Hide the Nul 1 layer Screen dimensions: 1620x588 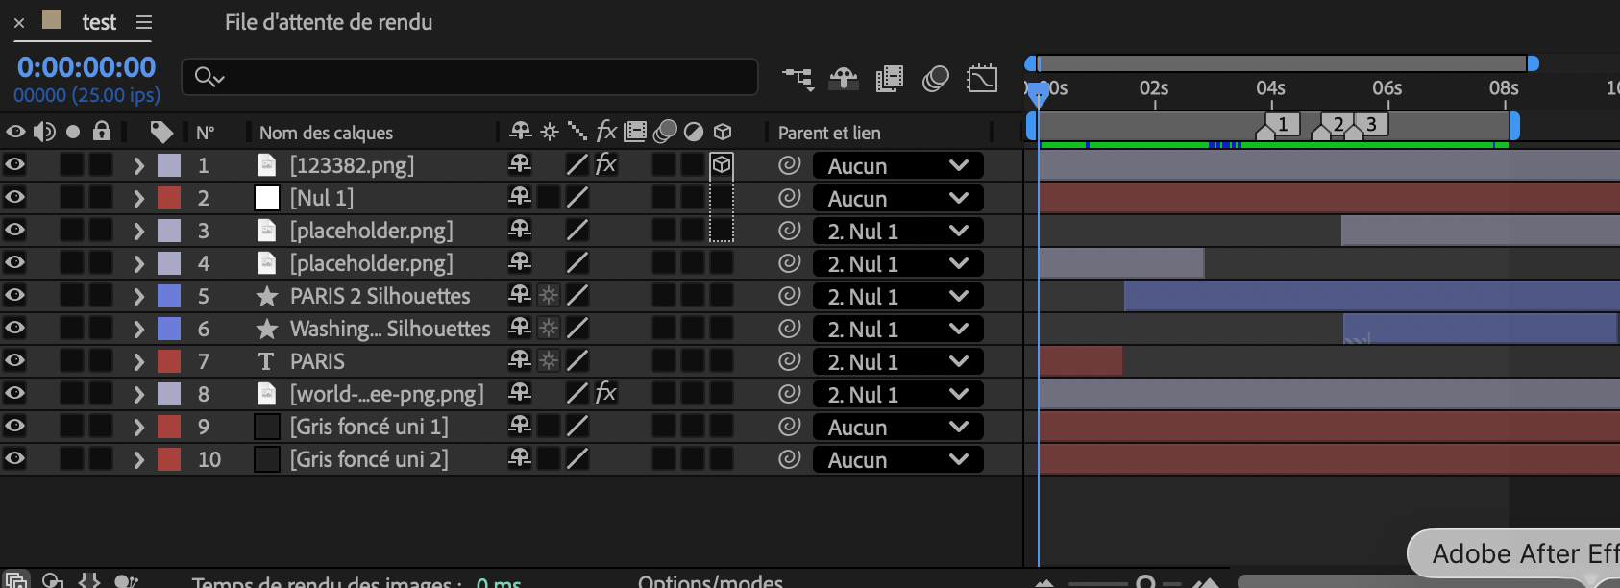(x=15, y=197)
